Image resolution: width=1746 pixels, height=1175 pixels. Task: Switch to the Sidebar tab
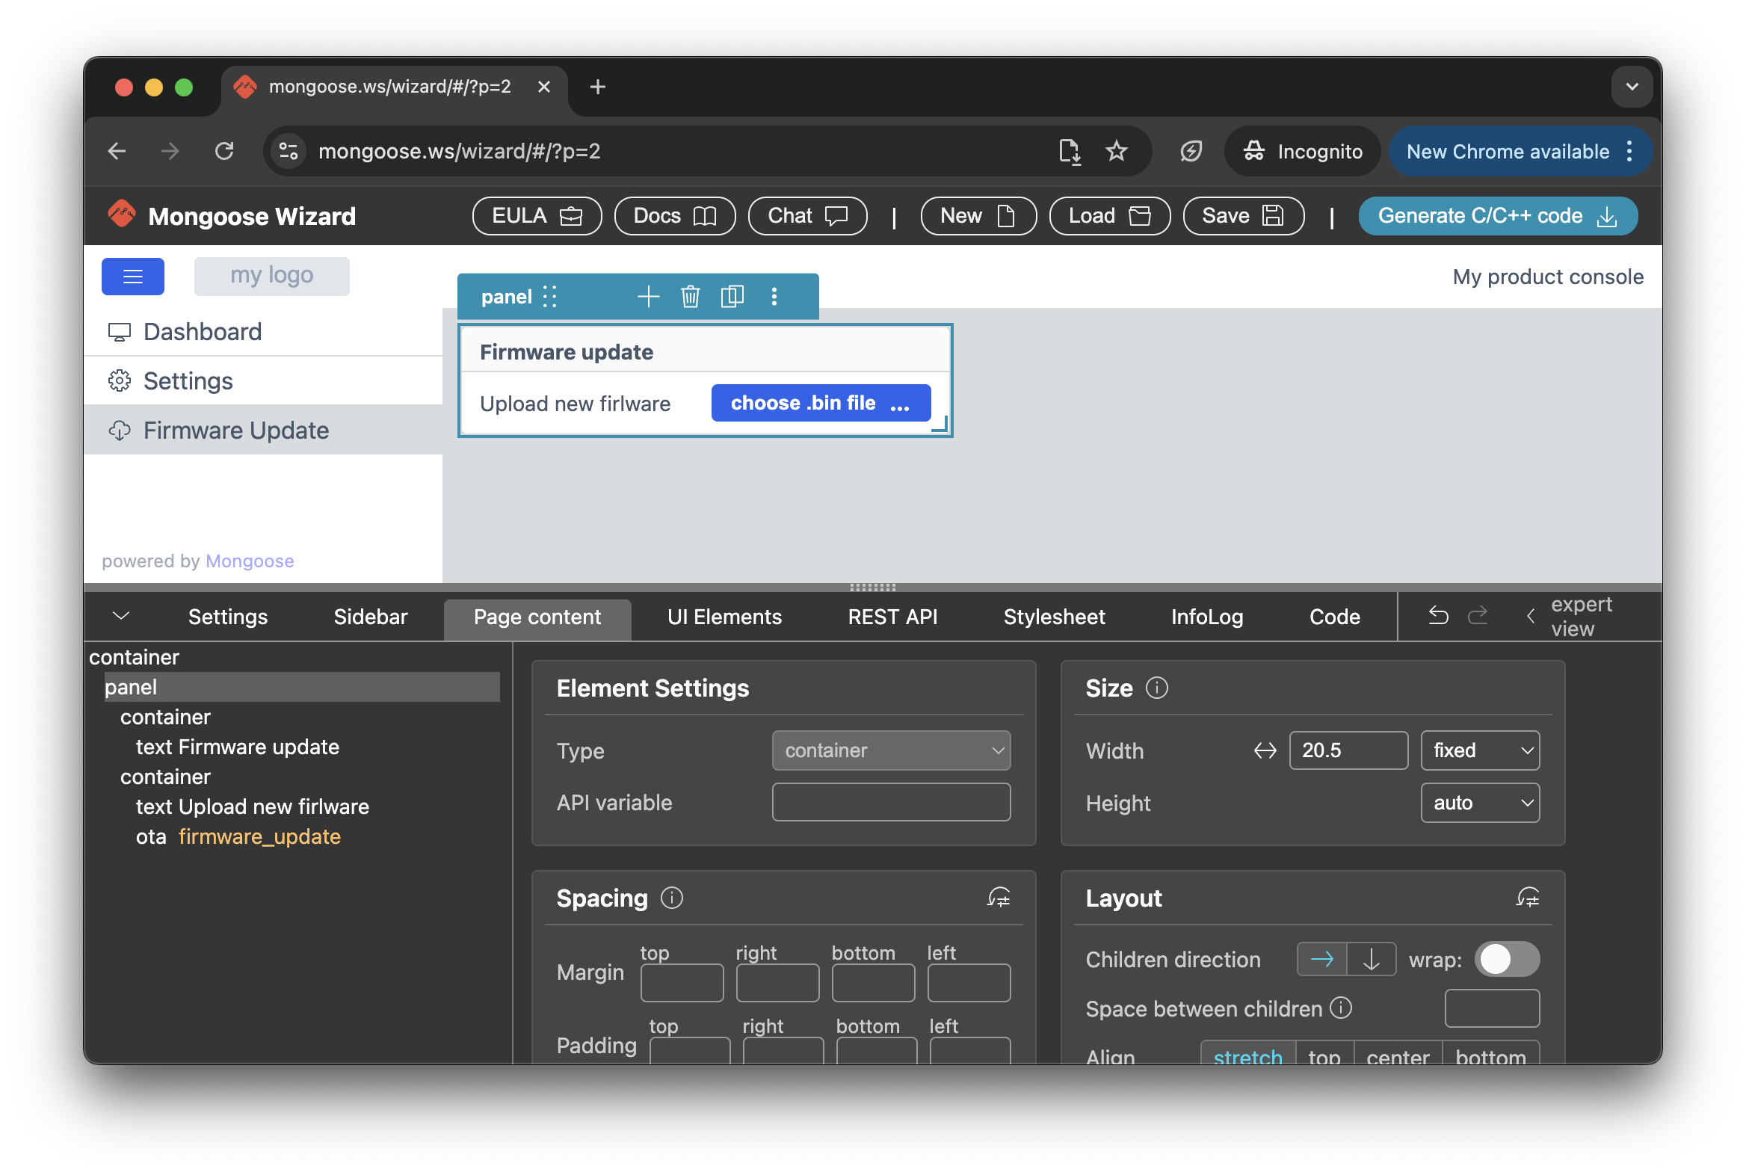[x=370, y=616]
